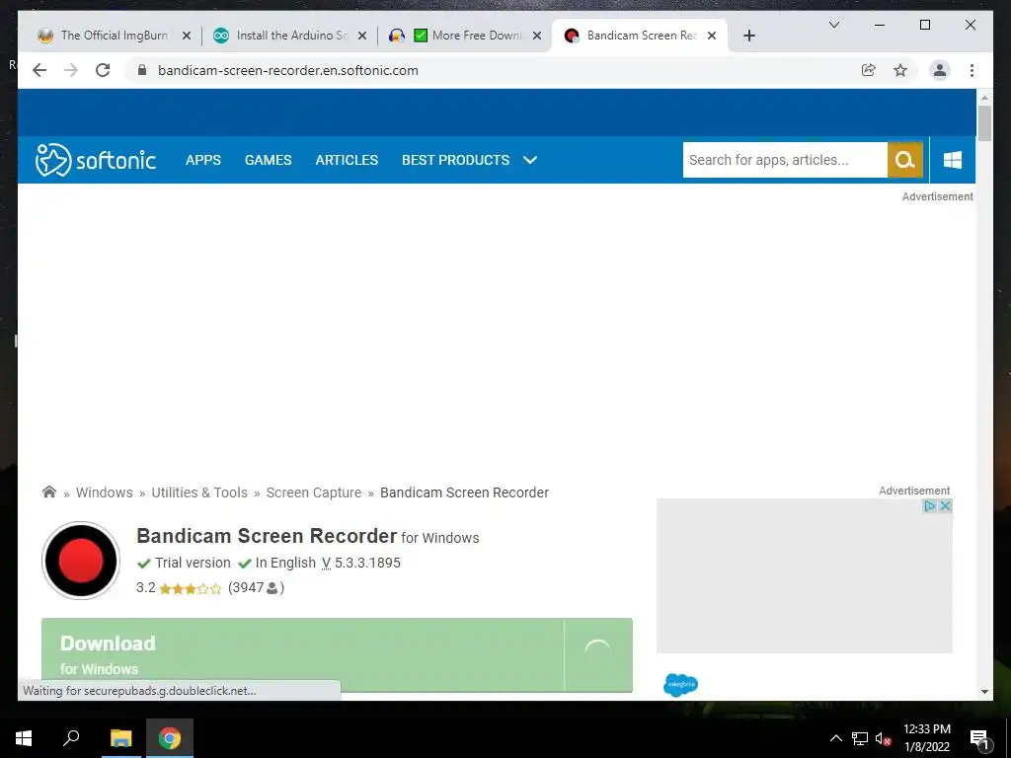The image size is (1011, 758).
Task: Open the APPS menu item
Action: 203,160
